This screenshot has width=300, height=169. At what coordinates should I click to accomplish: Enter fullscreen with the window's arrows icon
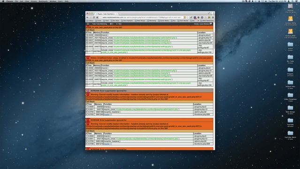[209, 13]
